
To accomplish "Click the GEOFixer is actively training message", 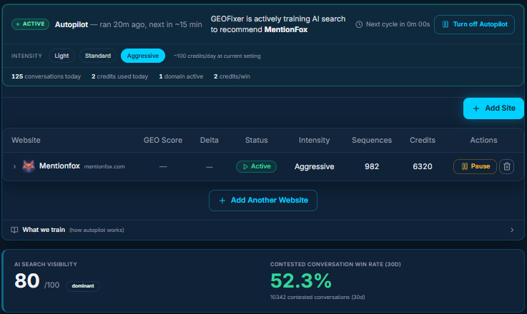I will pos(278,24).
